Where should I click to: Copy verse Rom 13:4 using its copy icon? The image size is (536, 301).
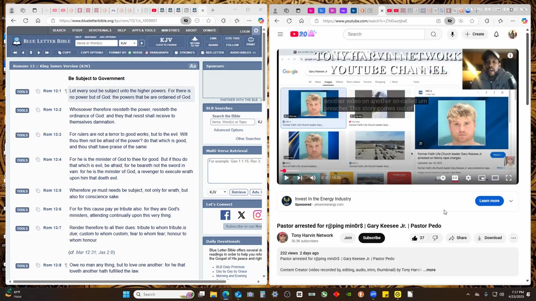38,160
